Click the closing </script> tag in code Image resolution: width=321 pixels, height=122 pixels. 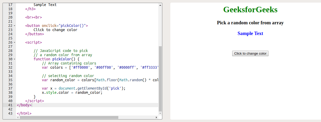coord(34,101)
